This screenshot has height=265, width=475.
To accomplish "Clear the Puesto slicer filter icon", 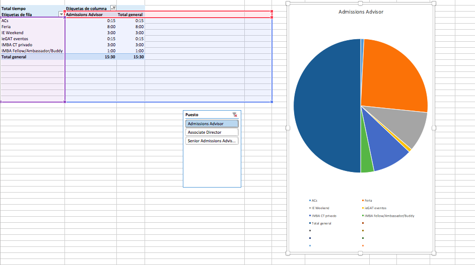I will tap(235, 115).
